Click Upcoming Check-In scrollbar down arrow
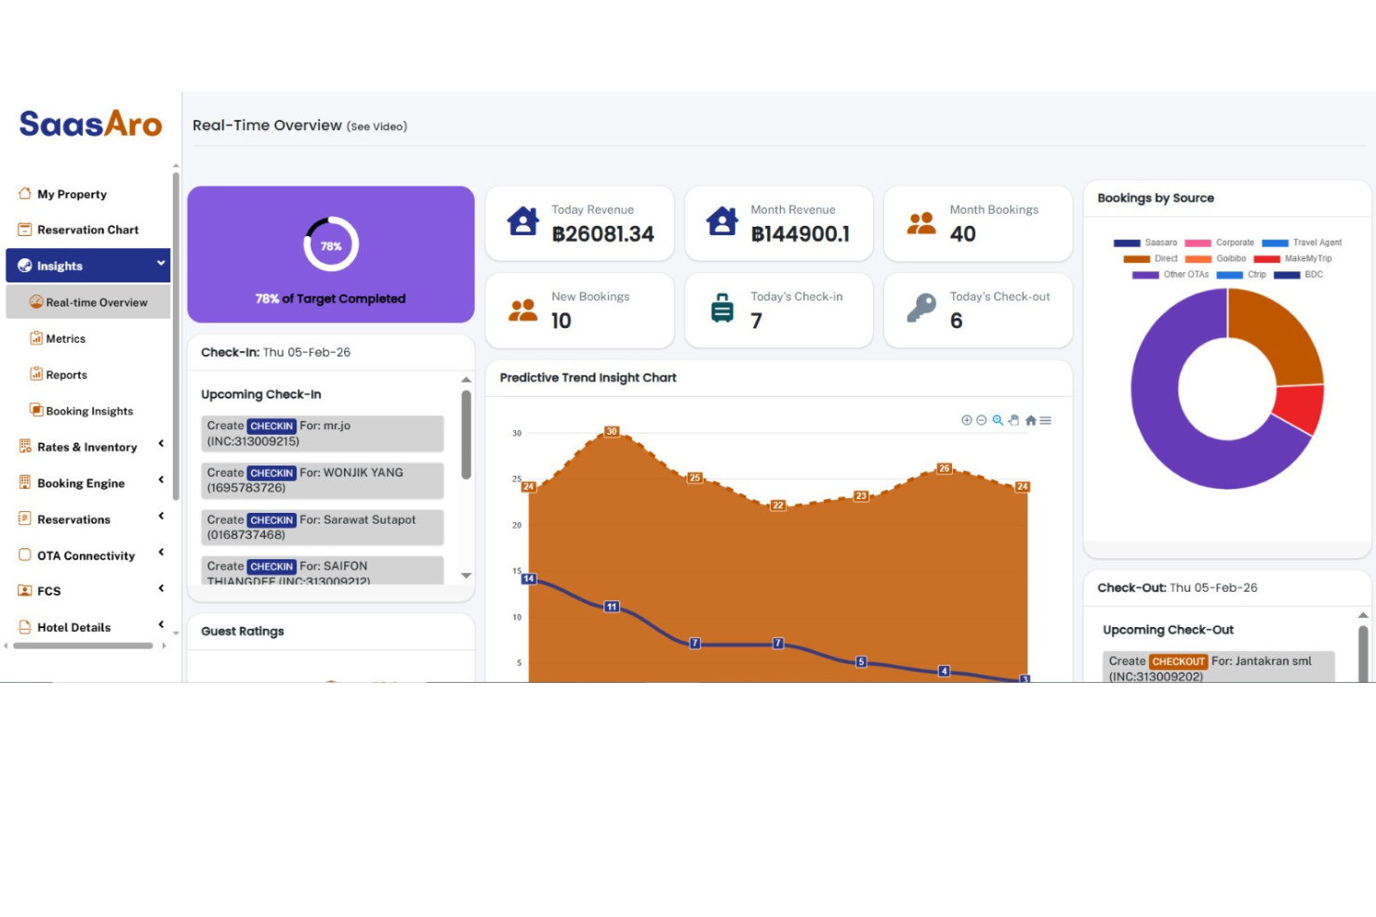 [466, 576]
